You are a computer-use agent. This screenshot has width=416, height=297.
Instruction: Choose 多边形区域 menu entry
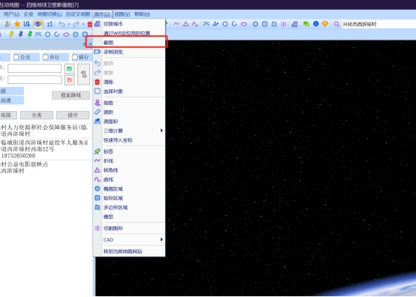pyautogui.click(x=129, y=208)
